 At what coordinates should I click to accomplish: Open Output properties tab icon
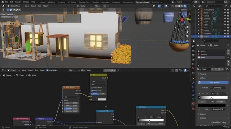193,55
